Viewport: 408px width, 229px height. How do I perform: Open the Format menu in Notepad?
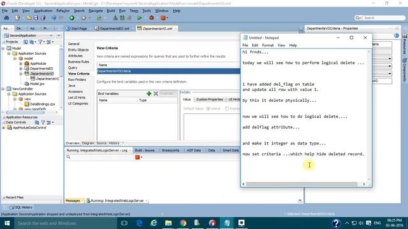coord(268,45)
